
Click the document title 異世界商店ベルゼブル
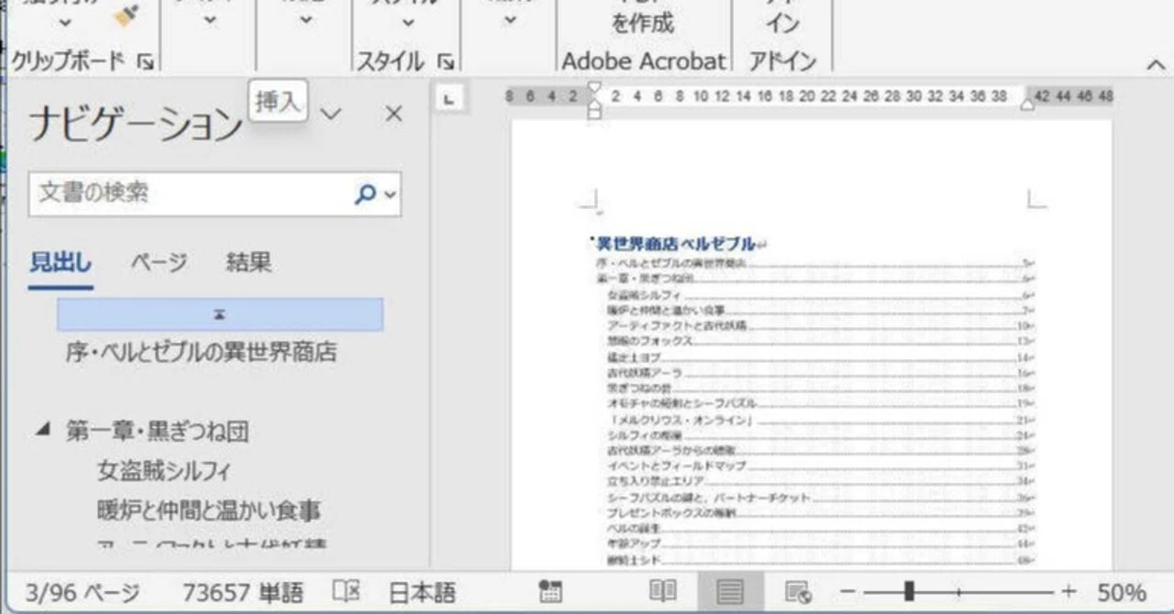pyautogui.click(x=675, y=244)
